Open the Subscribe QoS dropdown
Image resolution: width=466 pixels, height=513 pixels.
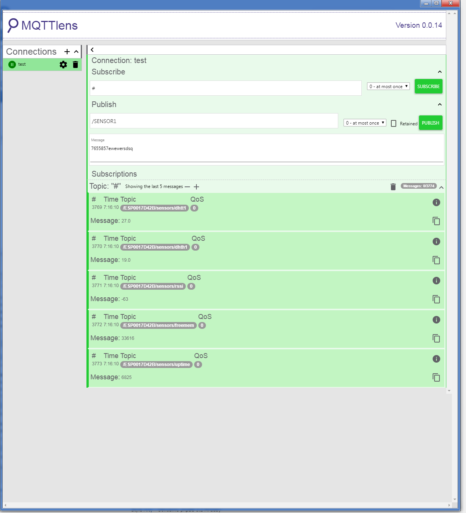coord(388,87)
